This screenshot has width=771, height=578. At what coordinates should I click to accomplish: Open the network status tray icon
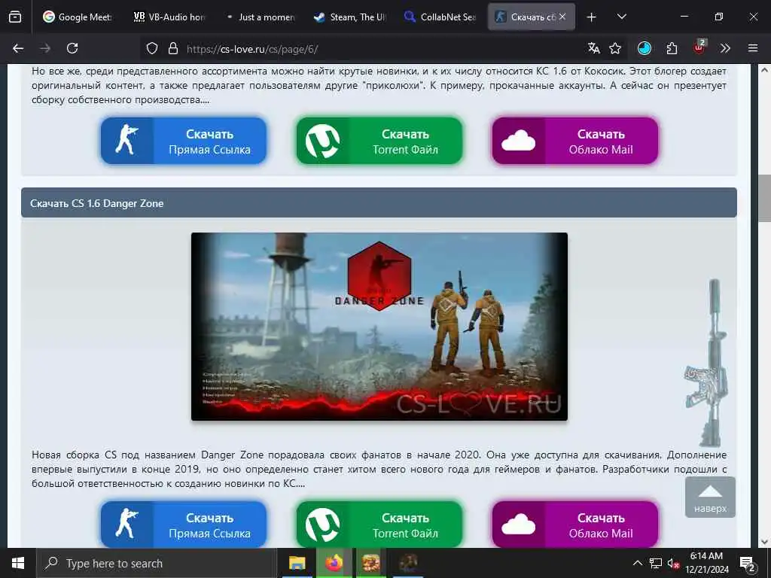pyautogui.click(x=656, y=563)
